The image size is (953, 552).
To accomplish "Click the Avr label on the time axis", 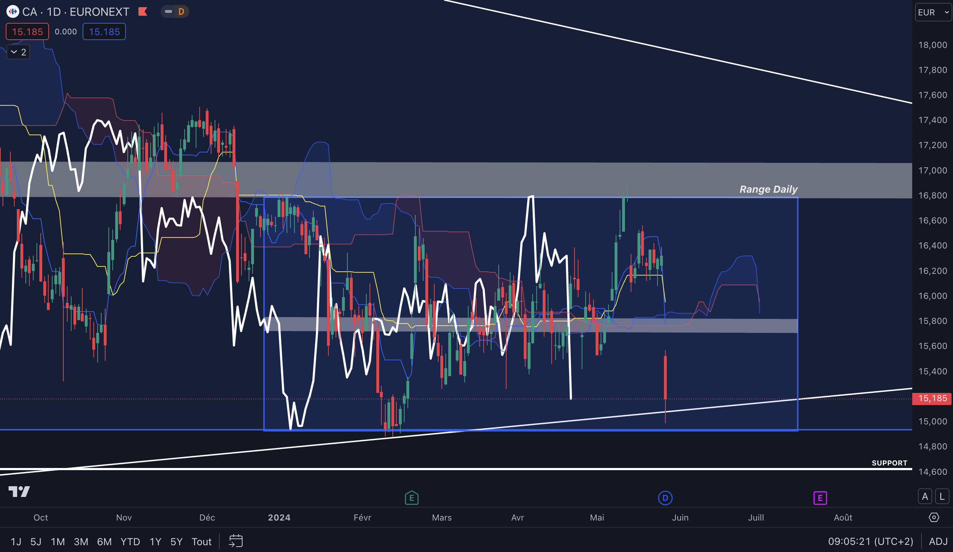I will tap(518, 518).
